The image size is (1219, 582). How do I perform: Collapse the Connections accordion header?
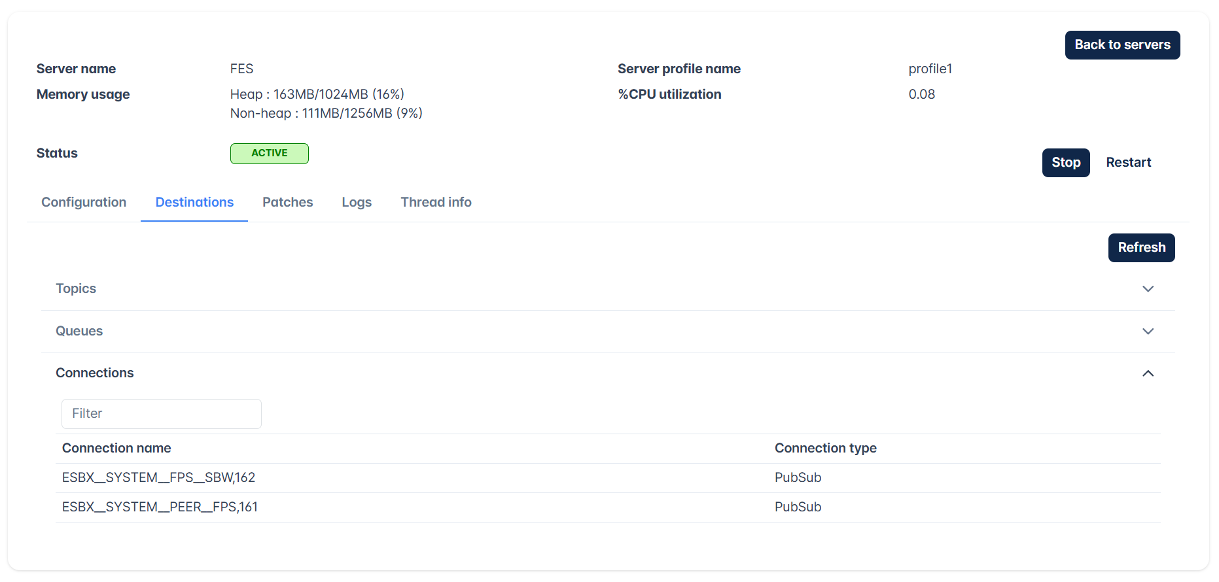tap(608, 373)
